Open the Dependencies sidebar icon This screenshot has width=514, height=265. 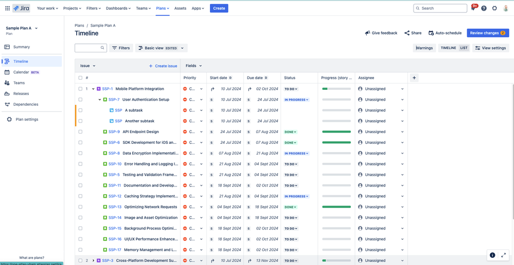7,104
